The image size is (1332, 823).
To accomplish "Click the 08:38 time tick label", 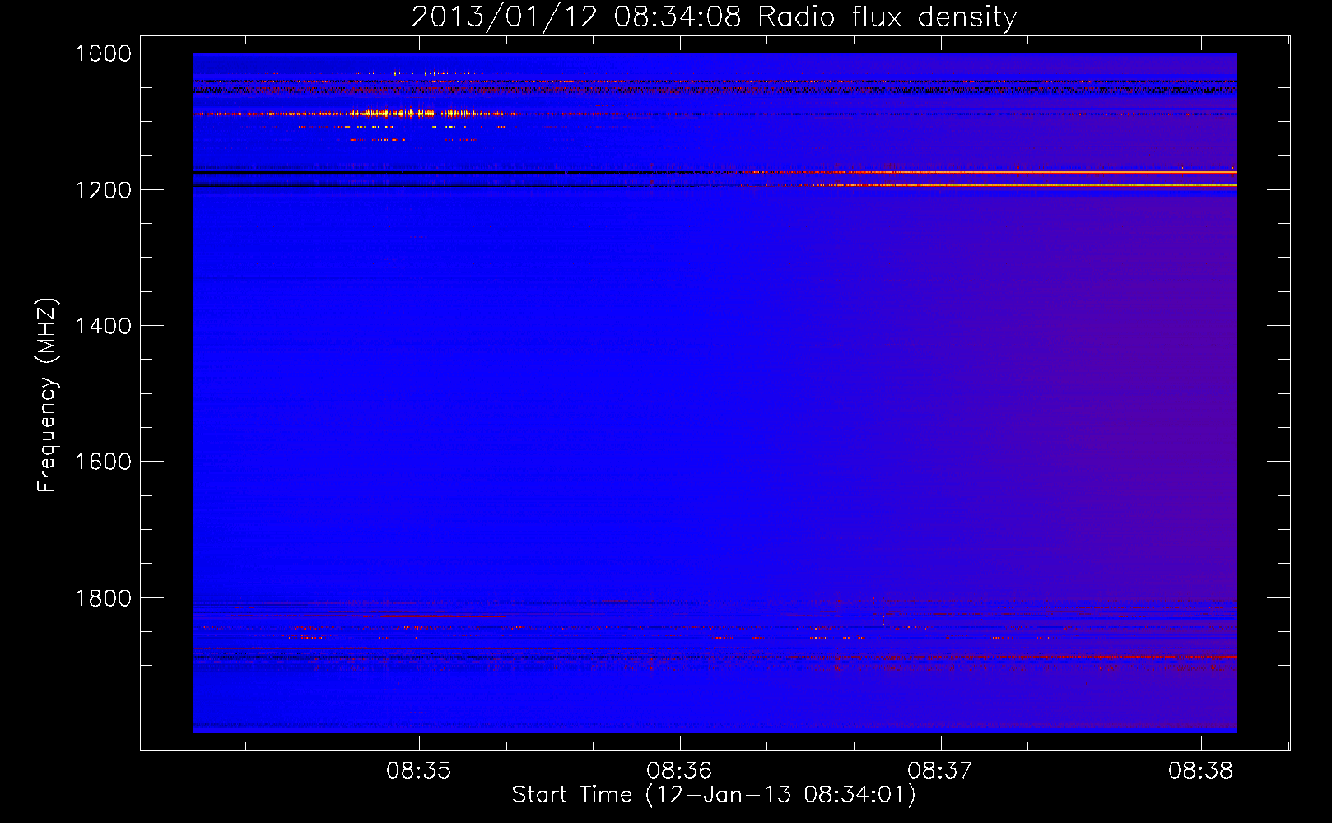I will (x=1201, y=771).
